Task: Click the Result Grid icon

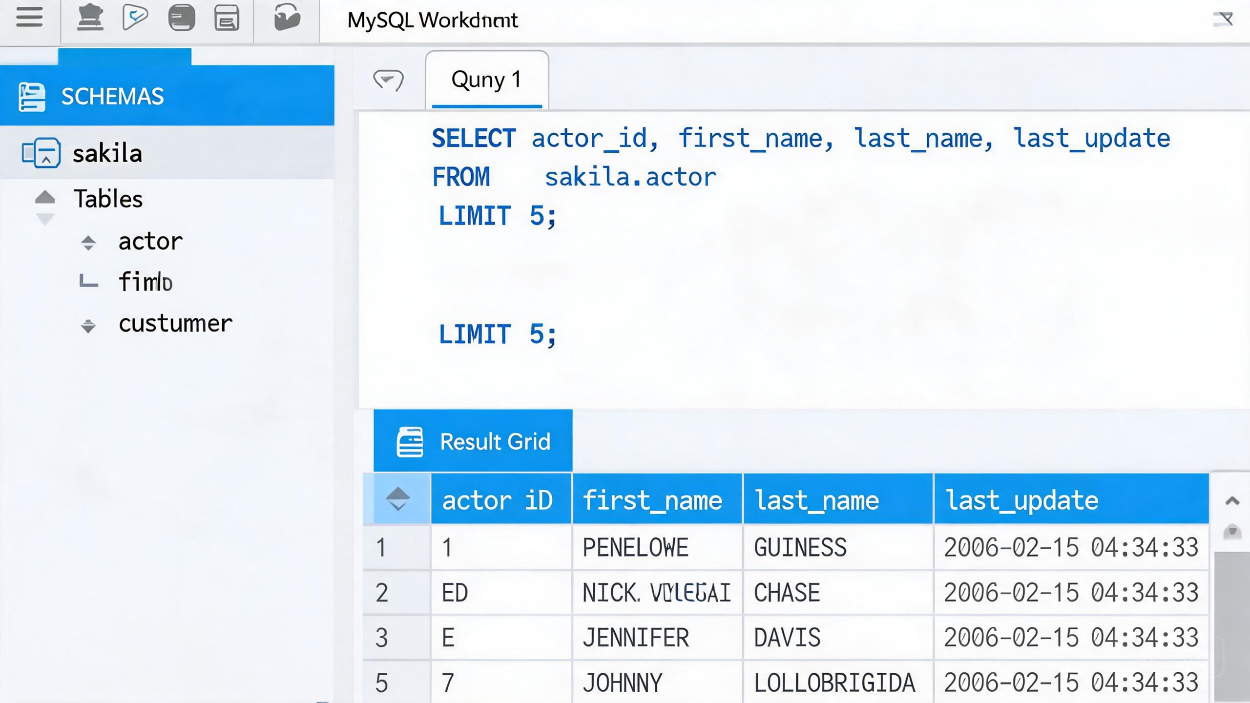Action: click(410, 442)
